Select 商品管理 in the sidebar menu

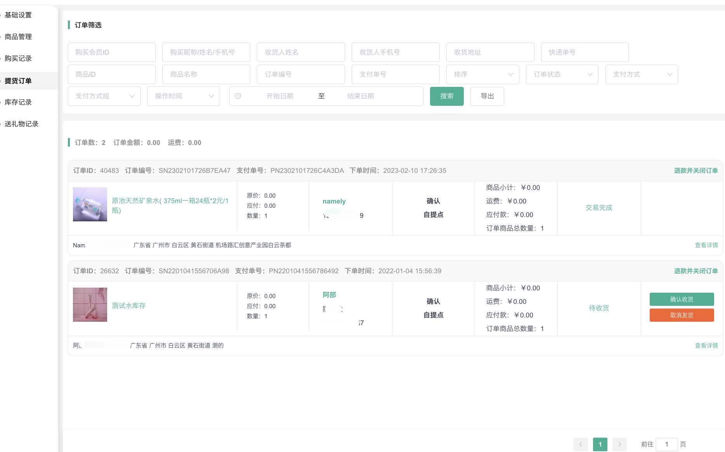[x=18, y=37]
